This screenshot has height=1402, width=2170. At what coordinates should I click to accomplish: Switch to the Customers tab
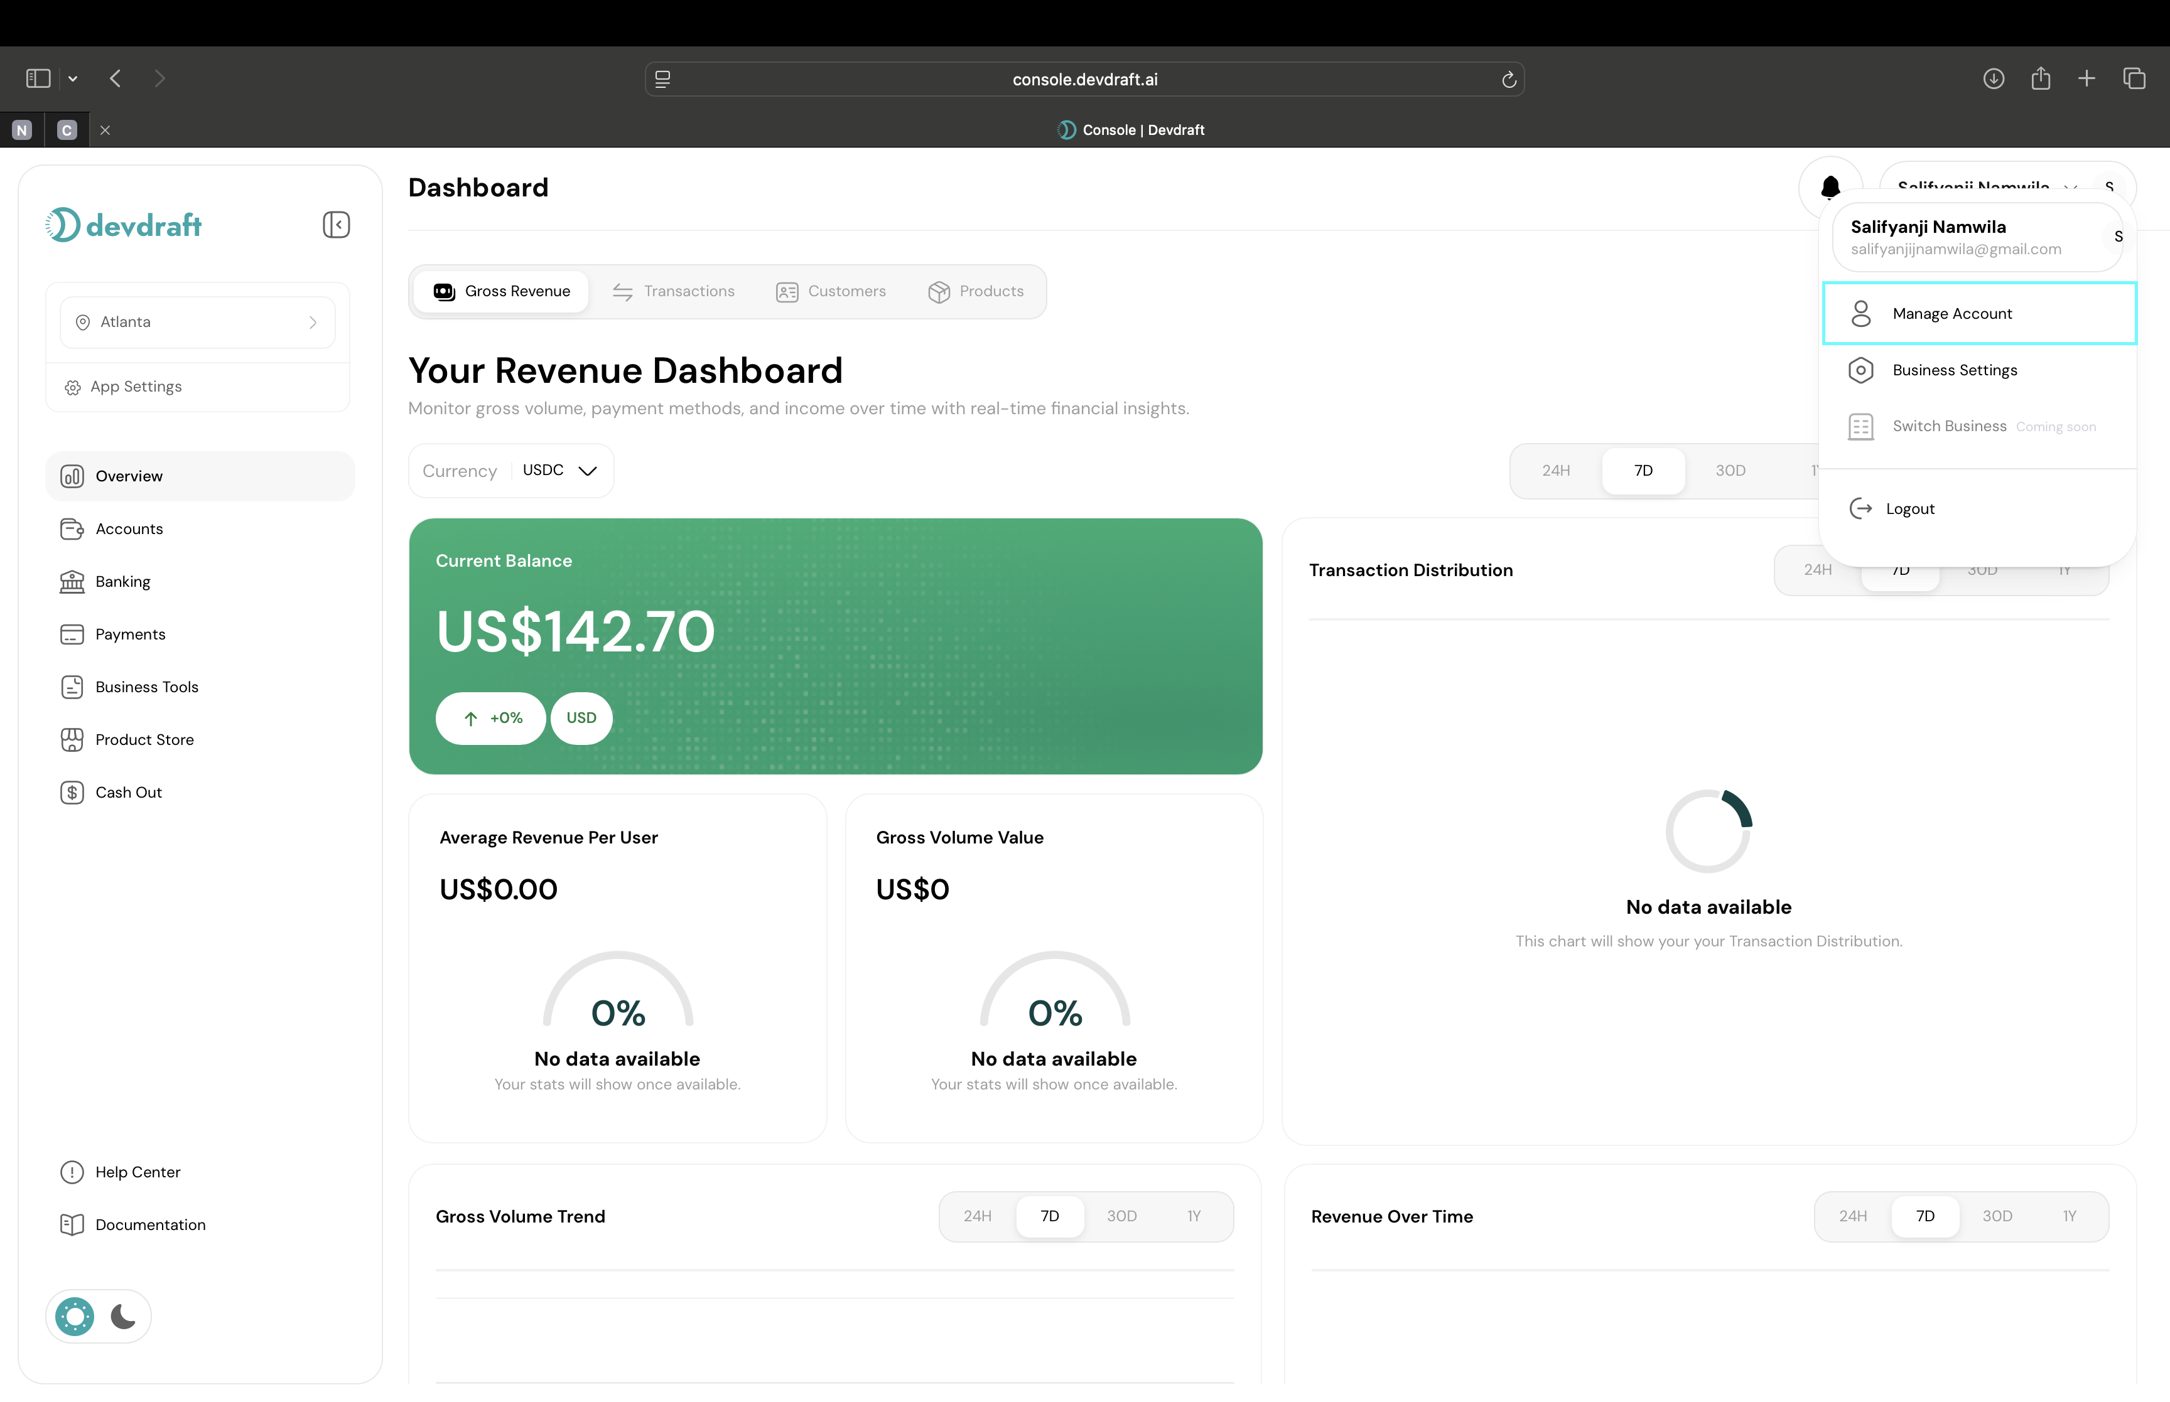tap(831, 291)
